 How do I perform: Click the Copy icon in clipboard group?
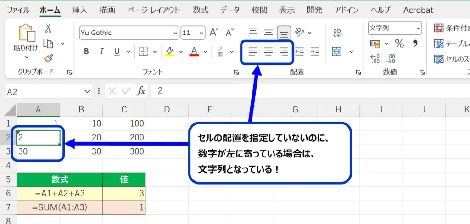[x=48, y=43]
